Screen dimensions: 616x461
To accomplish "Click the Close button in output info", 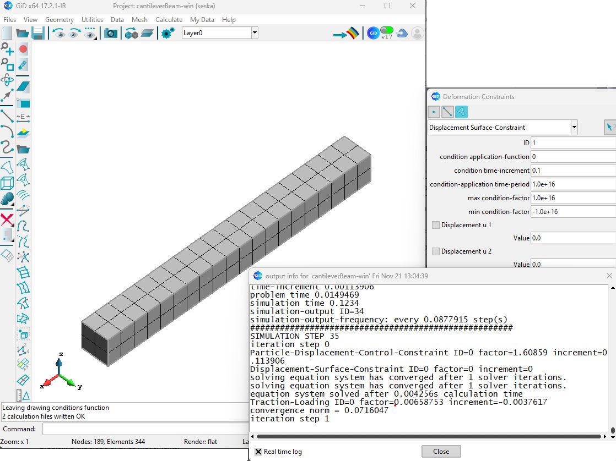I will coord(441,452).
